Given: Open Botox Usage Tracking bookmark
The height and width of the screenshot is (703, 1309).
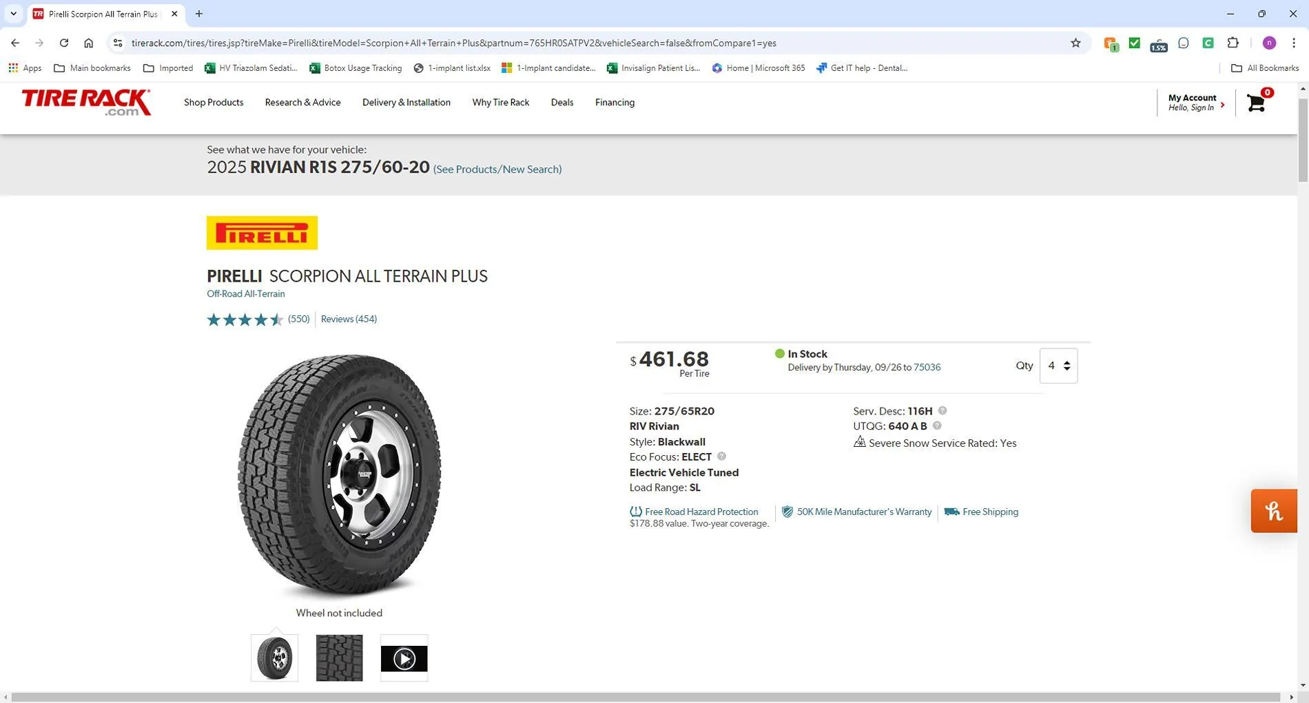Looking at the screenshot, I should point(355,68).
